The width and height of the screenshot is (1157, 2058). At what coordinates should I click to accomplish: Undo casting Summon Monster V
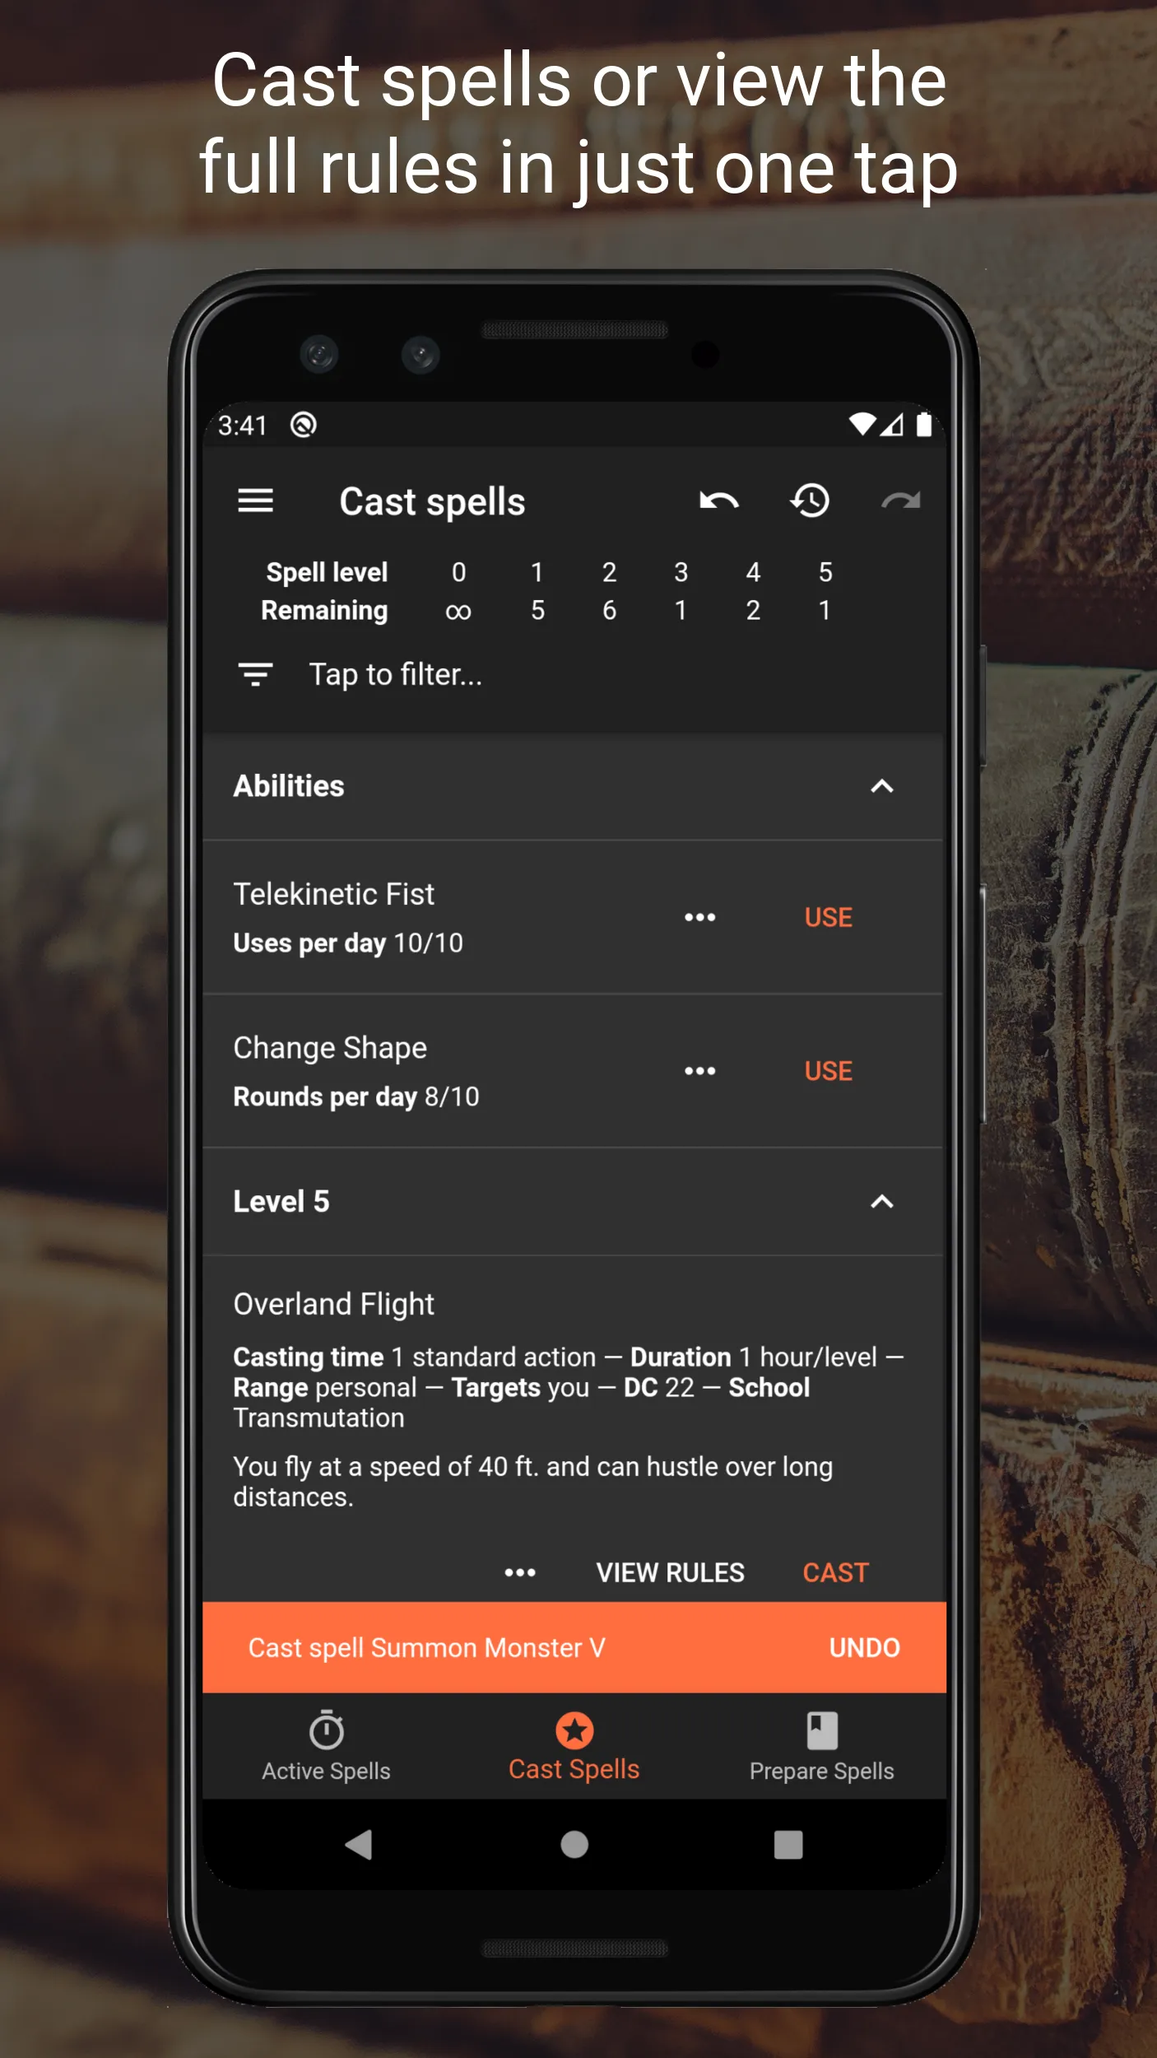click(x=864, y=1647)
